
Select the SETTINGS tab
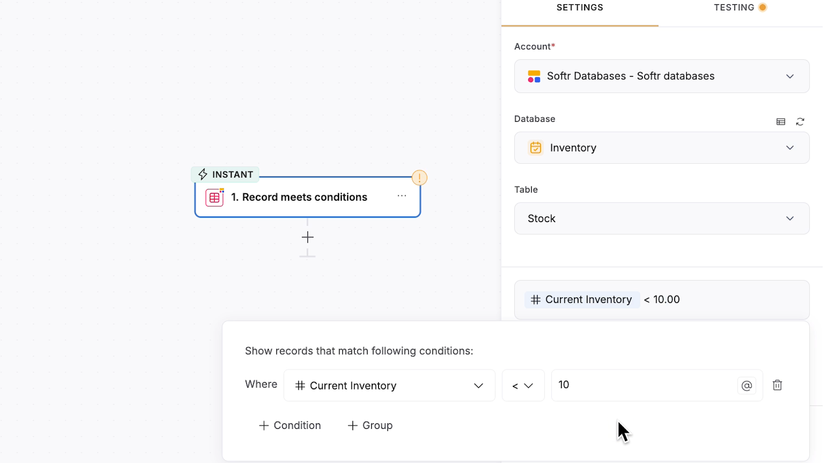pyautogui.click(x=580, y=7)
